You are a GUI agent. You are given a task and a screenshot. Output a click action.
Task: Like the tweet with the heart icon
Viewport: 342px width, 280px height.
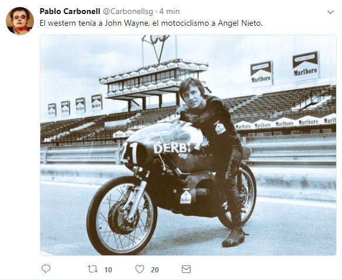coord(140,269)
